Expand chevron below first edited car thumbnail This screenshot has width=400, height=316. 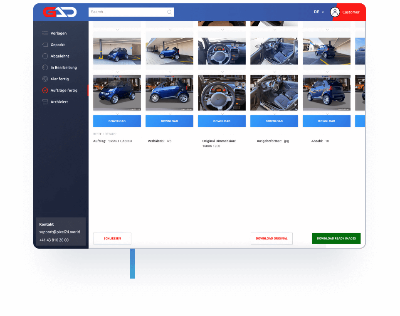coord(117,114)
